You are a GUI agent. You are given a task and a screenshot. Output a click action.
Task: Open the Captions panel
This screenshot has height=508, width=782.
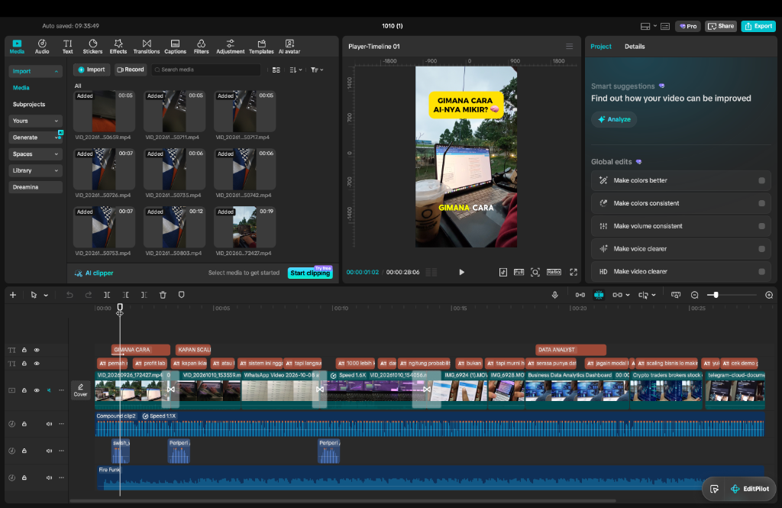pyautogui.click(x=175, y=47)
